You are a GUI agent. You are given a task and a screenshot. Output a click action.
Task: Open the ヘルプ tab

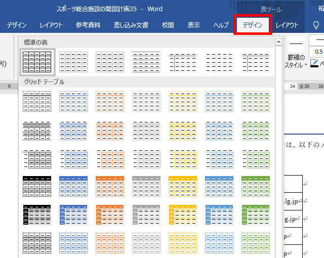point(221,25)
